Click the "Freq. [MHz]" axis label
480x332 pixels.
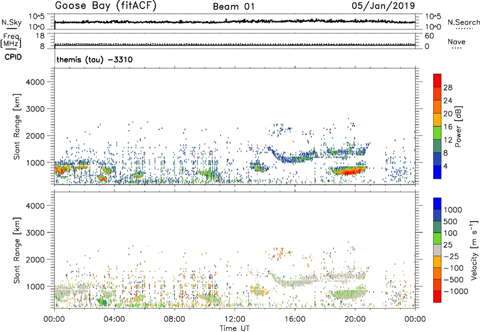(11, 40)
